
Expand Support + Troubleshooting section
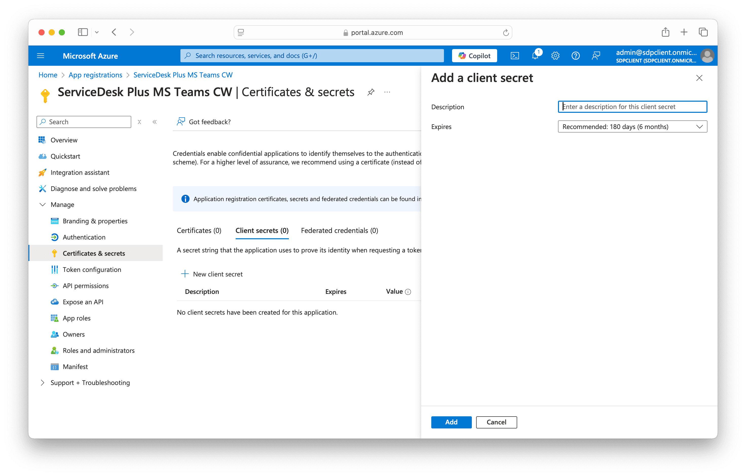(x=43, y=383)
